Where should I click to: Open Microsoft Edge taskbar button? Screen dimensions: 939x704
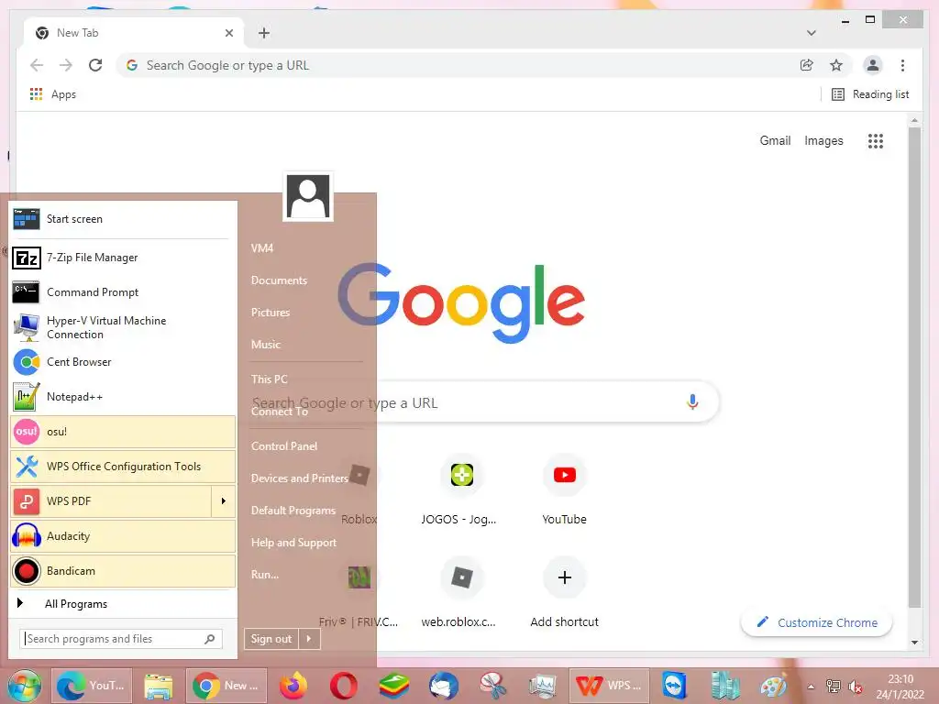[x=92, y=686]
